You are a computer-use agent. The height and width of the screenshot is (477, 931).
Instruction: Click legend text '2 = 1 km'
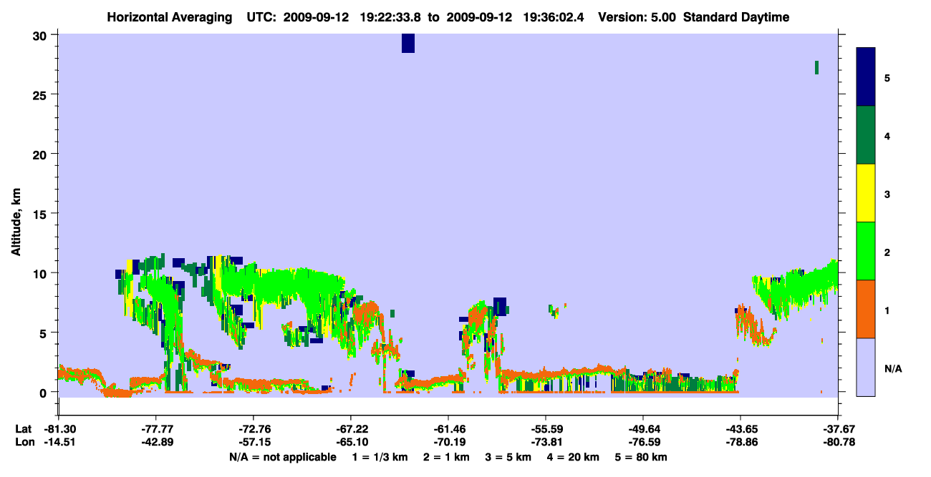(x=446, y=457)
